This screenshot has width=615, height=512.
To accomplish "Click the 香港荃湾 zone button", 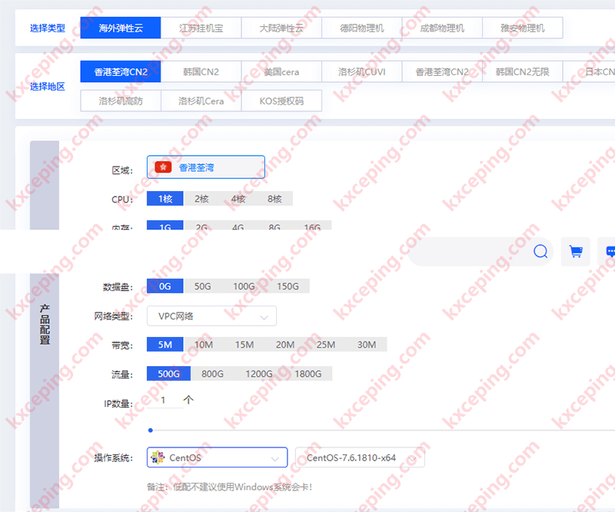I will point(206,167).
